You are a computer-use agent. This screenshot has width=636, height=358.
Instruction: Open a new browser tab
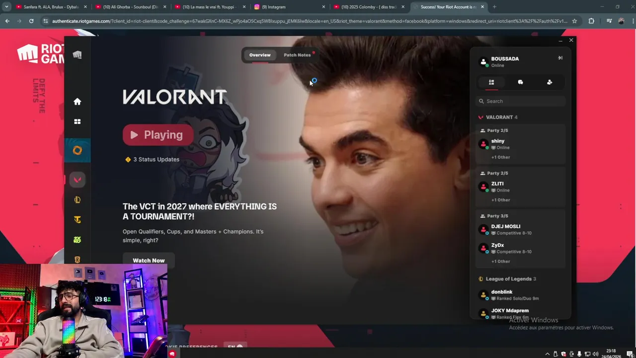(494, 7)
